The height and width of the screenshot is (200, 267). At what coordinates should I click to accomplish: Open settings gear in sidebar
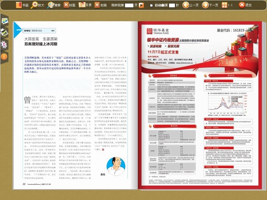(4, 44)
